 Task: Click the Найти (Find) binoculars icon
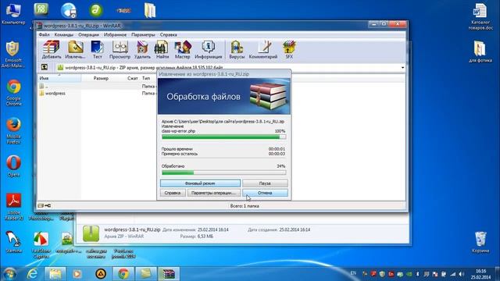pyautogui.click(x=162, y=49)
